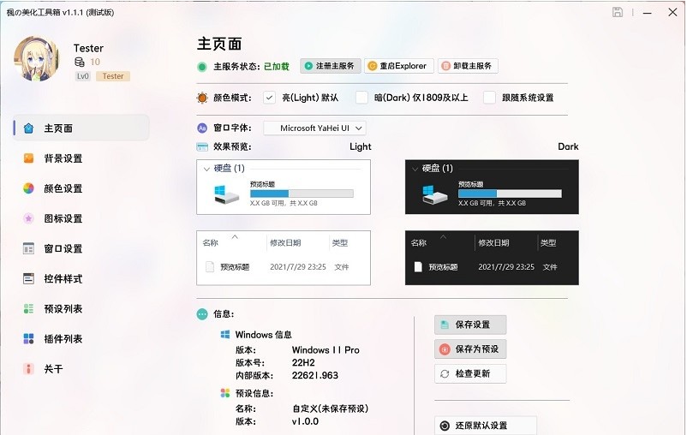687x435 pixels.
Task: Click the v1.0.0 preset version value
Action: pyautogui.click(x=306, y=421)
